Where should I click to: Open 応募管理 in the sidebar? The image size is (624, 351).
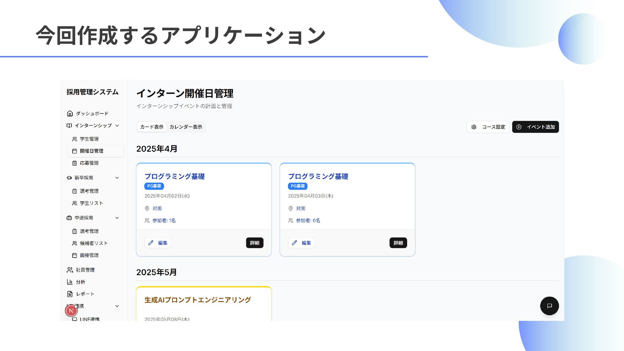point(89,163)
